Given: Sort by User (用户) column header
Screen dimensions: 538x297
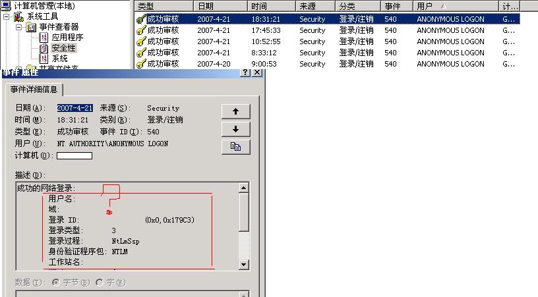Looking at the screenshot, I should (x=456, y=6).
